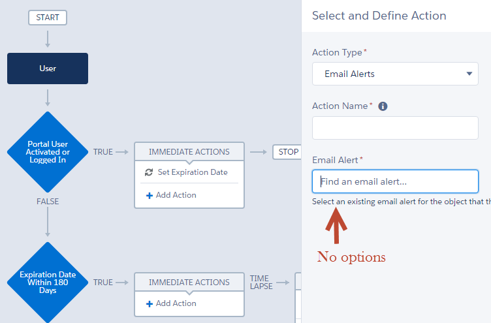Open the Portal User Activated or Logged In criteria
The width and height of the screenshot is (491, 323).
48,152
